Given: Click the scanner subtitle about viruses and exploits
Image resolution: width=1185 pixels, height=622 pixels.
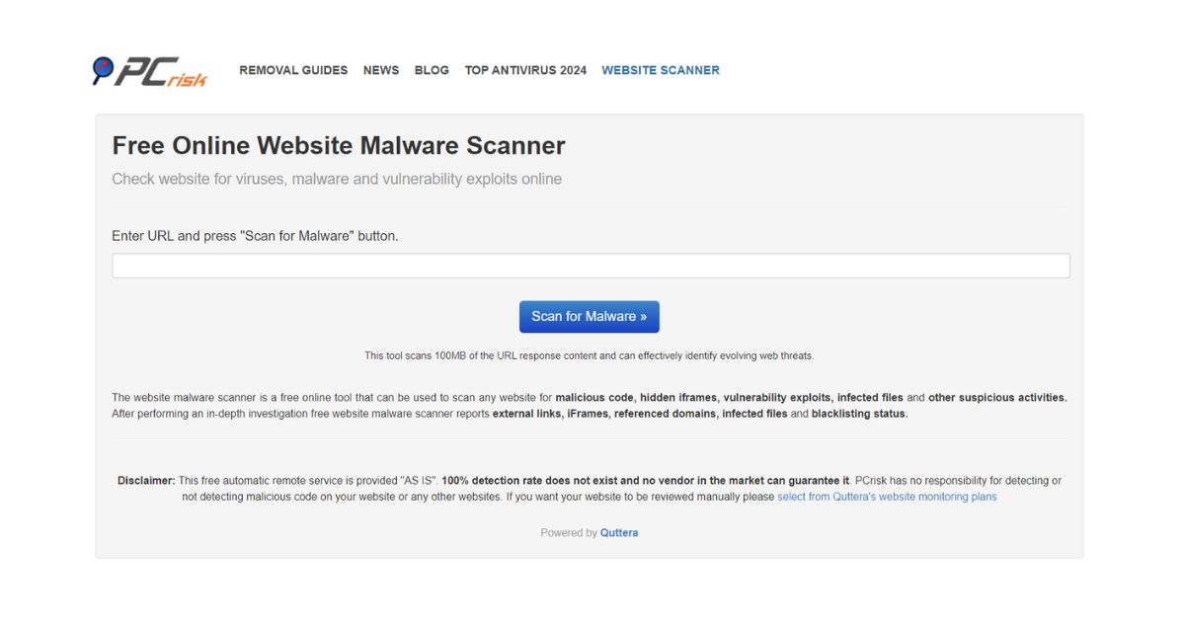Looking at the screenshot, I should tap(337, 179).
